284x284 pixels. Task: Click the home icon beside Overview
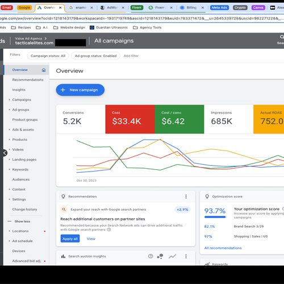click(44, 70)
